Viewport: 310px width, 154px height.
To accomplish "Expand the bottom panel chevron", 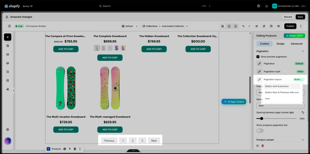I will 133,151.
